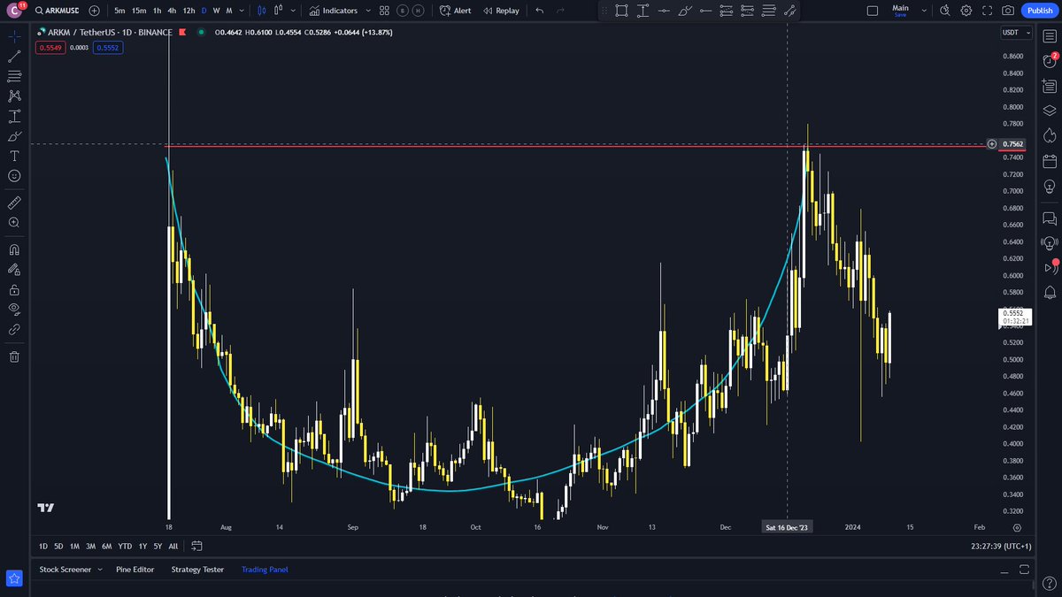1062x597 pixels.
Task: Open the Trading Panel tab
Action: [x=265, y=570]
